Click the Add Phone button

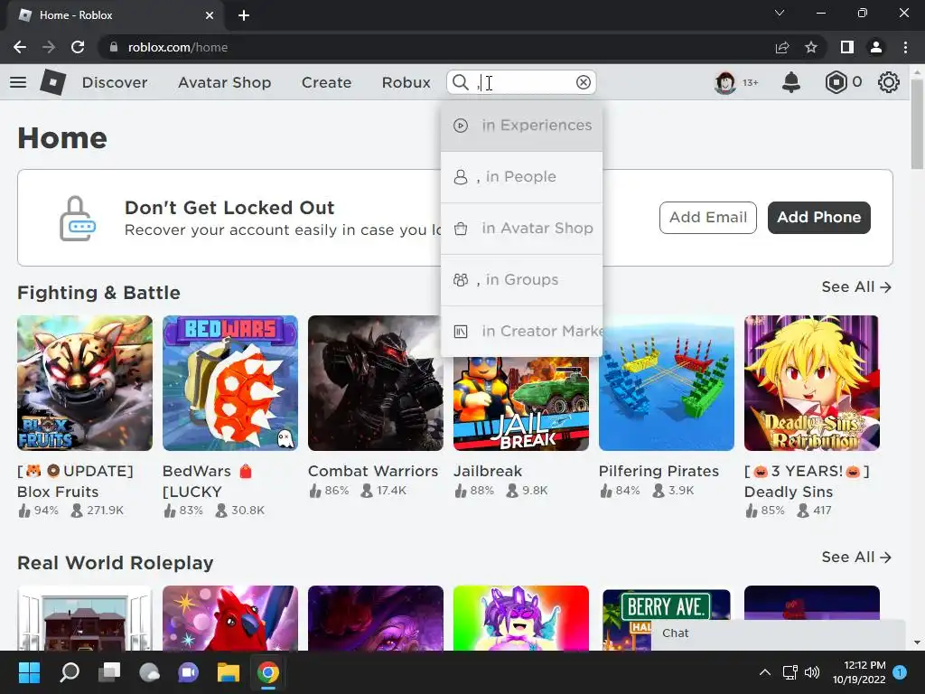pyautogui.click(x=818, y=217)
